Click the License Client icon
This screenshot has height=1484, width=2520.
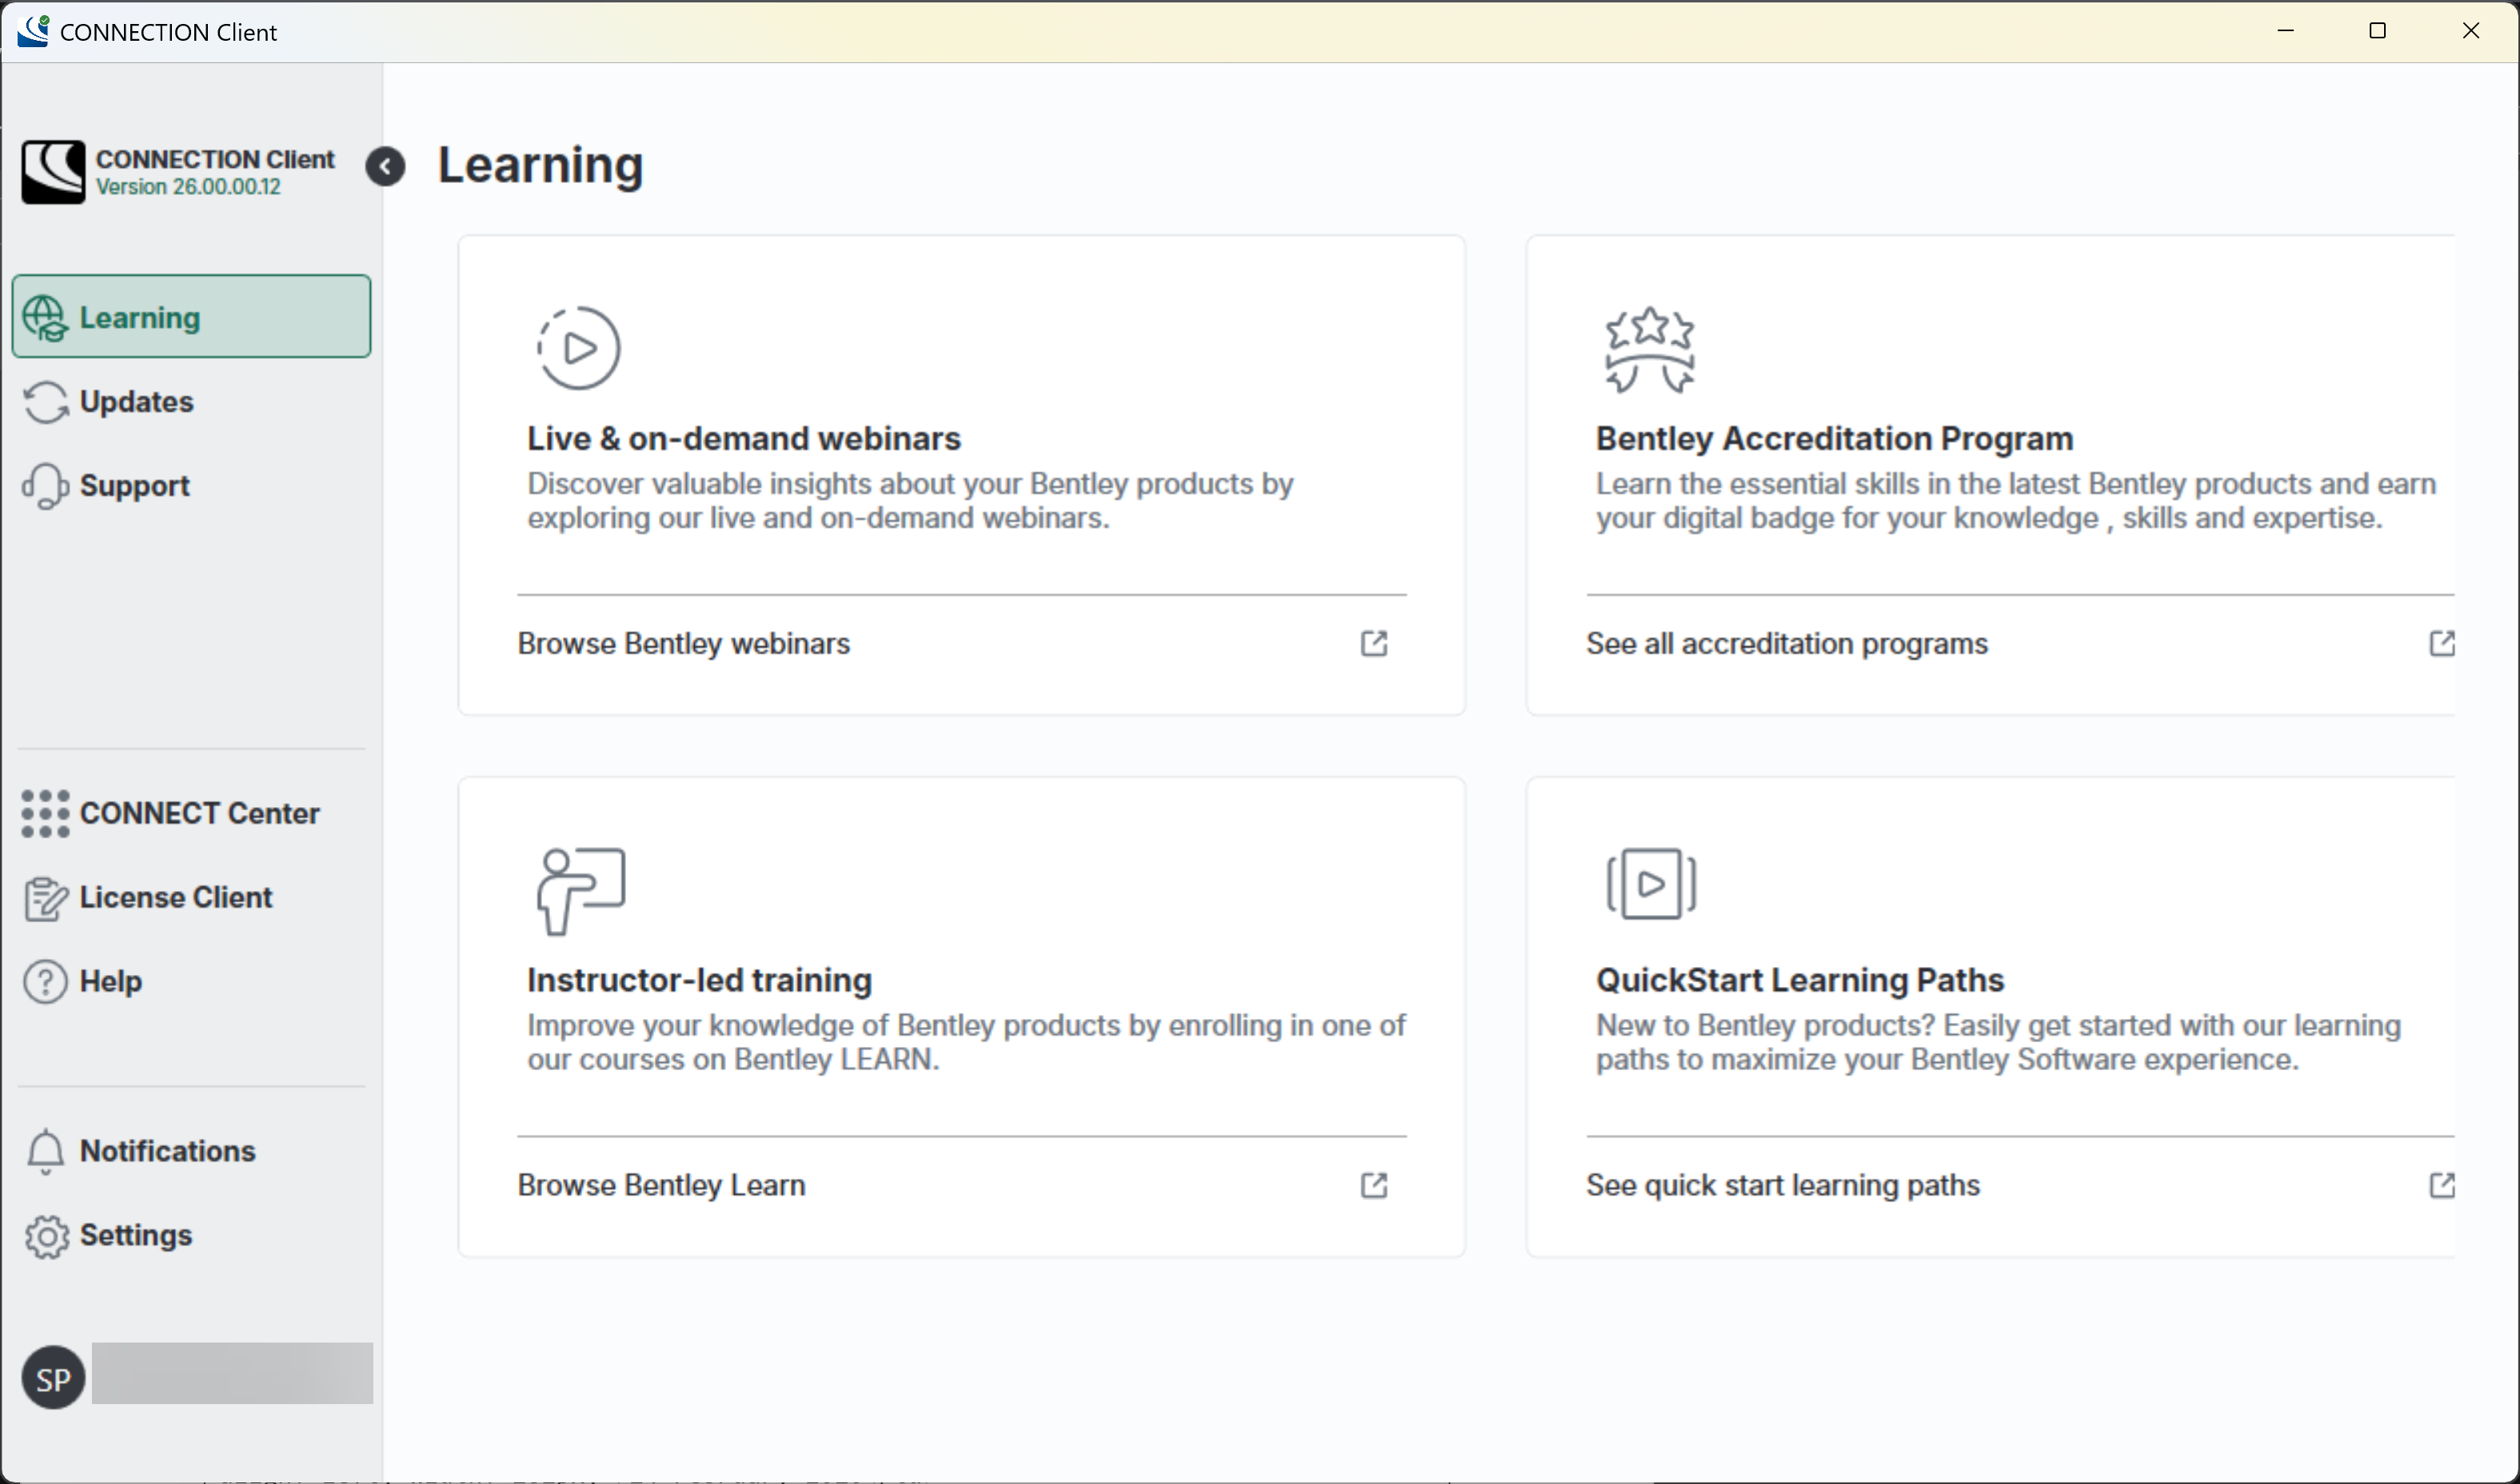point(46,898)
